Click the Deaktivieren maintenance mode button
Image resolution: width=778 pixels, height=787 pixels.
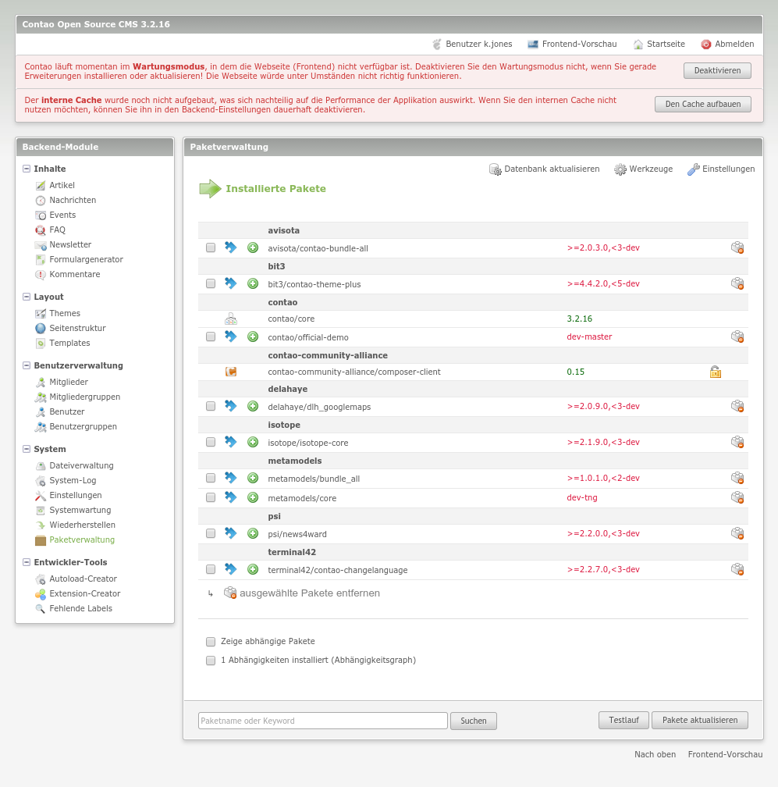(717, 71)
